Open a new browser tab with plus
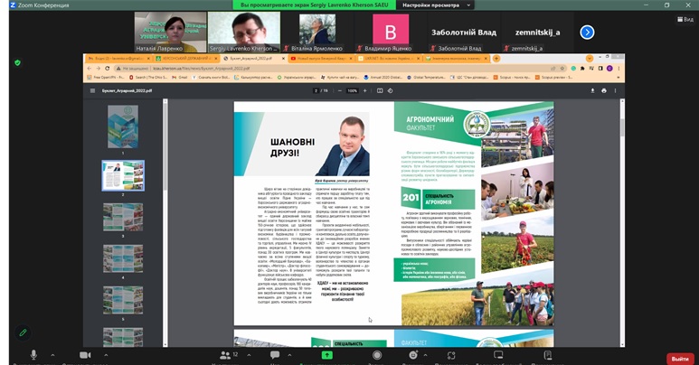The height and width of the screenshot is (365, 699). (x=496, y=59)
